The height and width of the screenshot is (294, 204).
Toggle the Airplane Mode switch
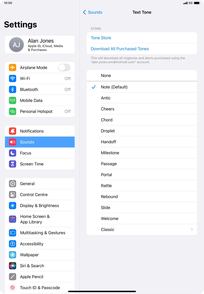tap(64, 67)
